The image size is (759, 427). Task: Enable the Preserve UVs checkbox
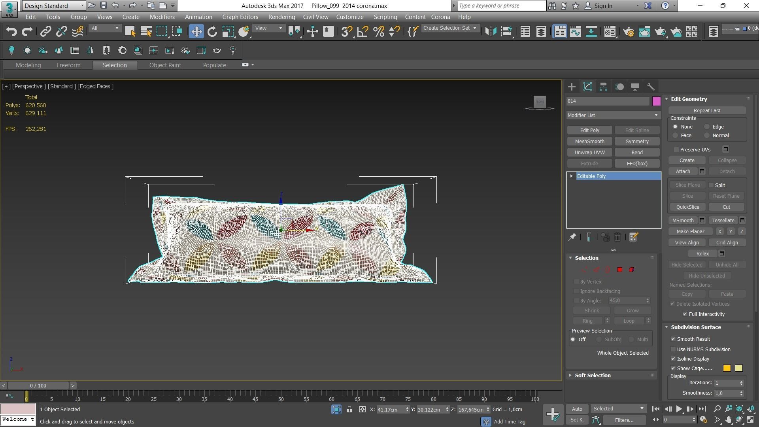pos(676,150)
